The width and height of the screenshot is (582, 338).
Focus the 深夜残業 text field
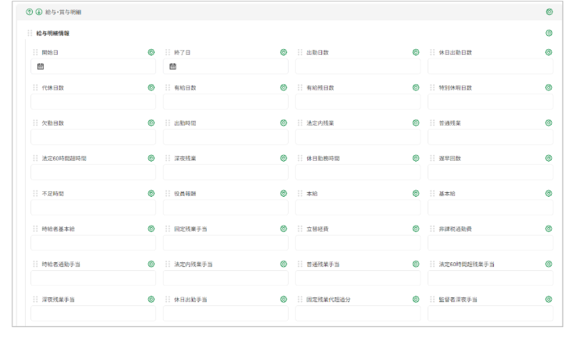[225, 172]
